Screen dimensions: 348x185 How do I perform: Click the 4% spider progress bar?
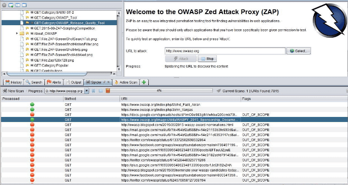point(161,91)
